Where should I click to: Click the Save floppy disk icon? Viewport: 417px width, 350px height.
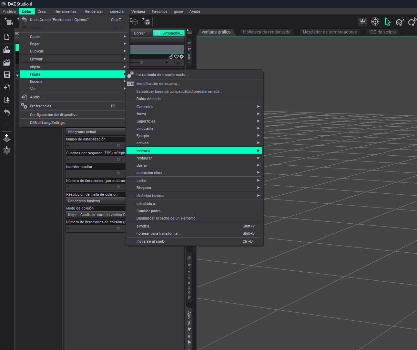pos(7,75)
